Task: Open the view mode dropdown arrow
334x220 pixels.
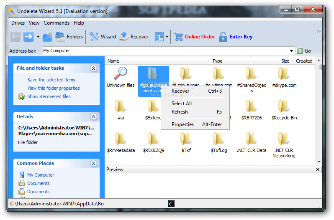Action: pos(167,37)
